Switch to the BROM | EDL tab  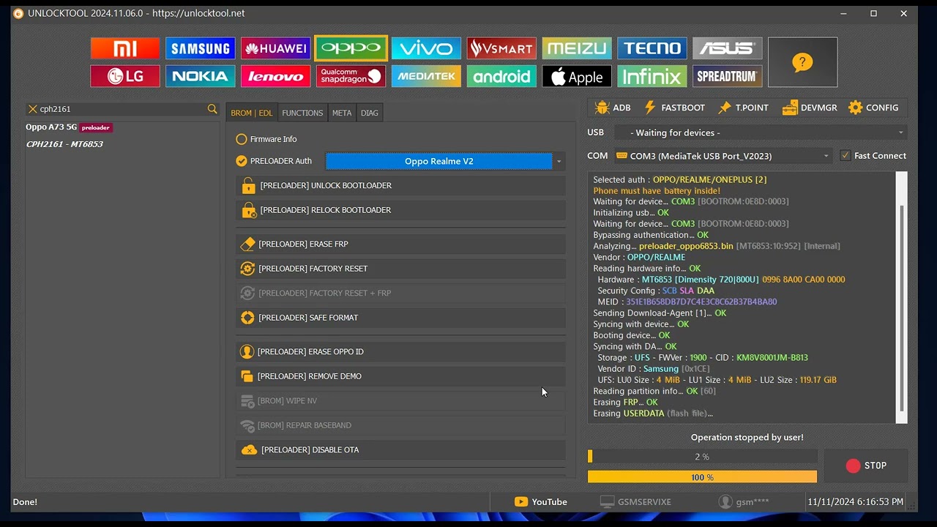252,113
